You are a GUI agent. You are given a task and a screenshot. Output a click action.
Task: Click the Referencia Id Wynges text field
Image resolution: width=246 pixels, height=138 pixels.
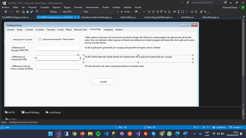coord(58,48)
